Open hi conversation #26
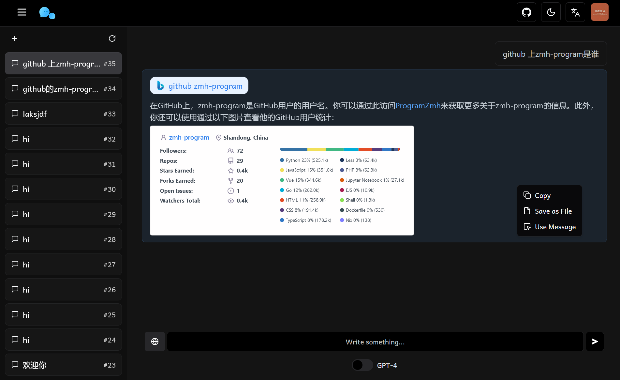Viewport: 620px width, 380px height. click(63, 289)
